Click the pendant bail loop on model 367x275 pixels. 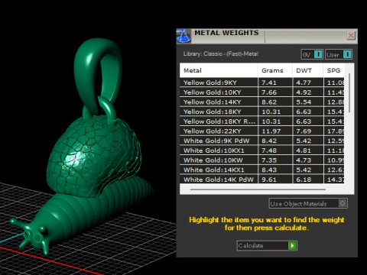pyautogui.click(x=98, y=76)
